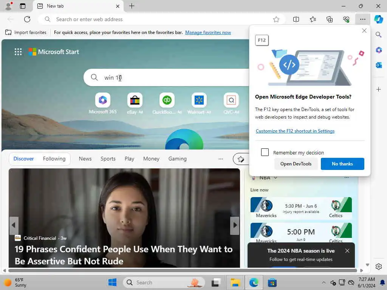Open a new tab with plus button
The height and width of the screenshot is (290, 387).
132,6
